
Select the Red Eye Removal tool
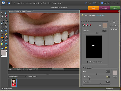tap(2, 34)
